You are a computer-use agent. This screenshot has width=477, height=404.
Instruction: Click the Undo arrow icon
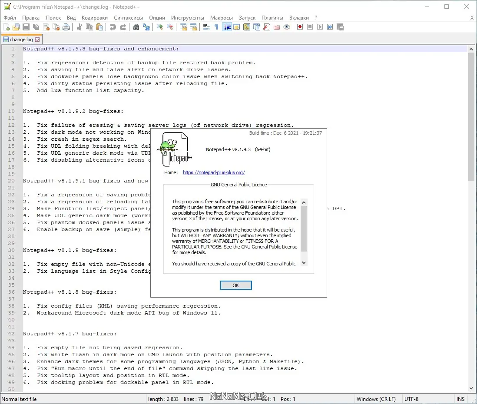coord(113,27)
